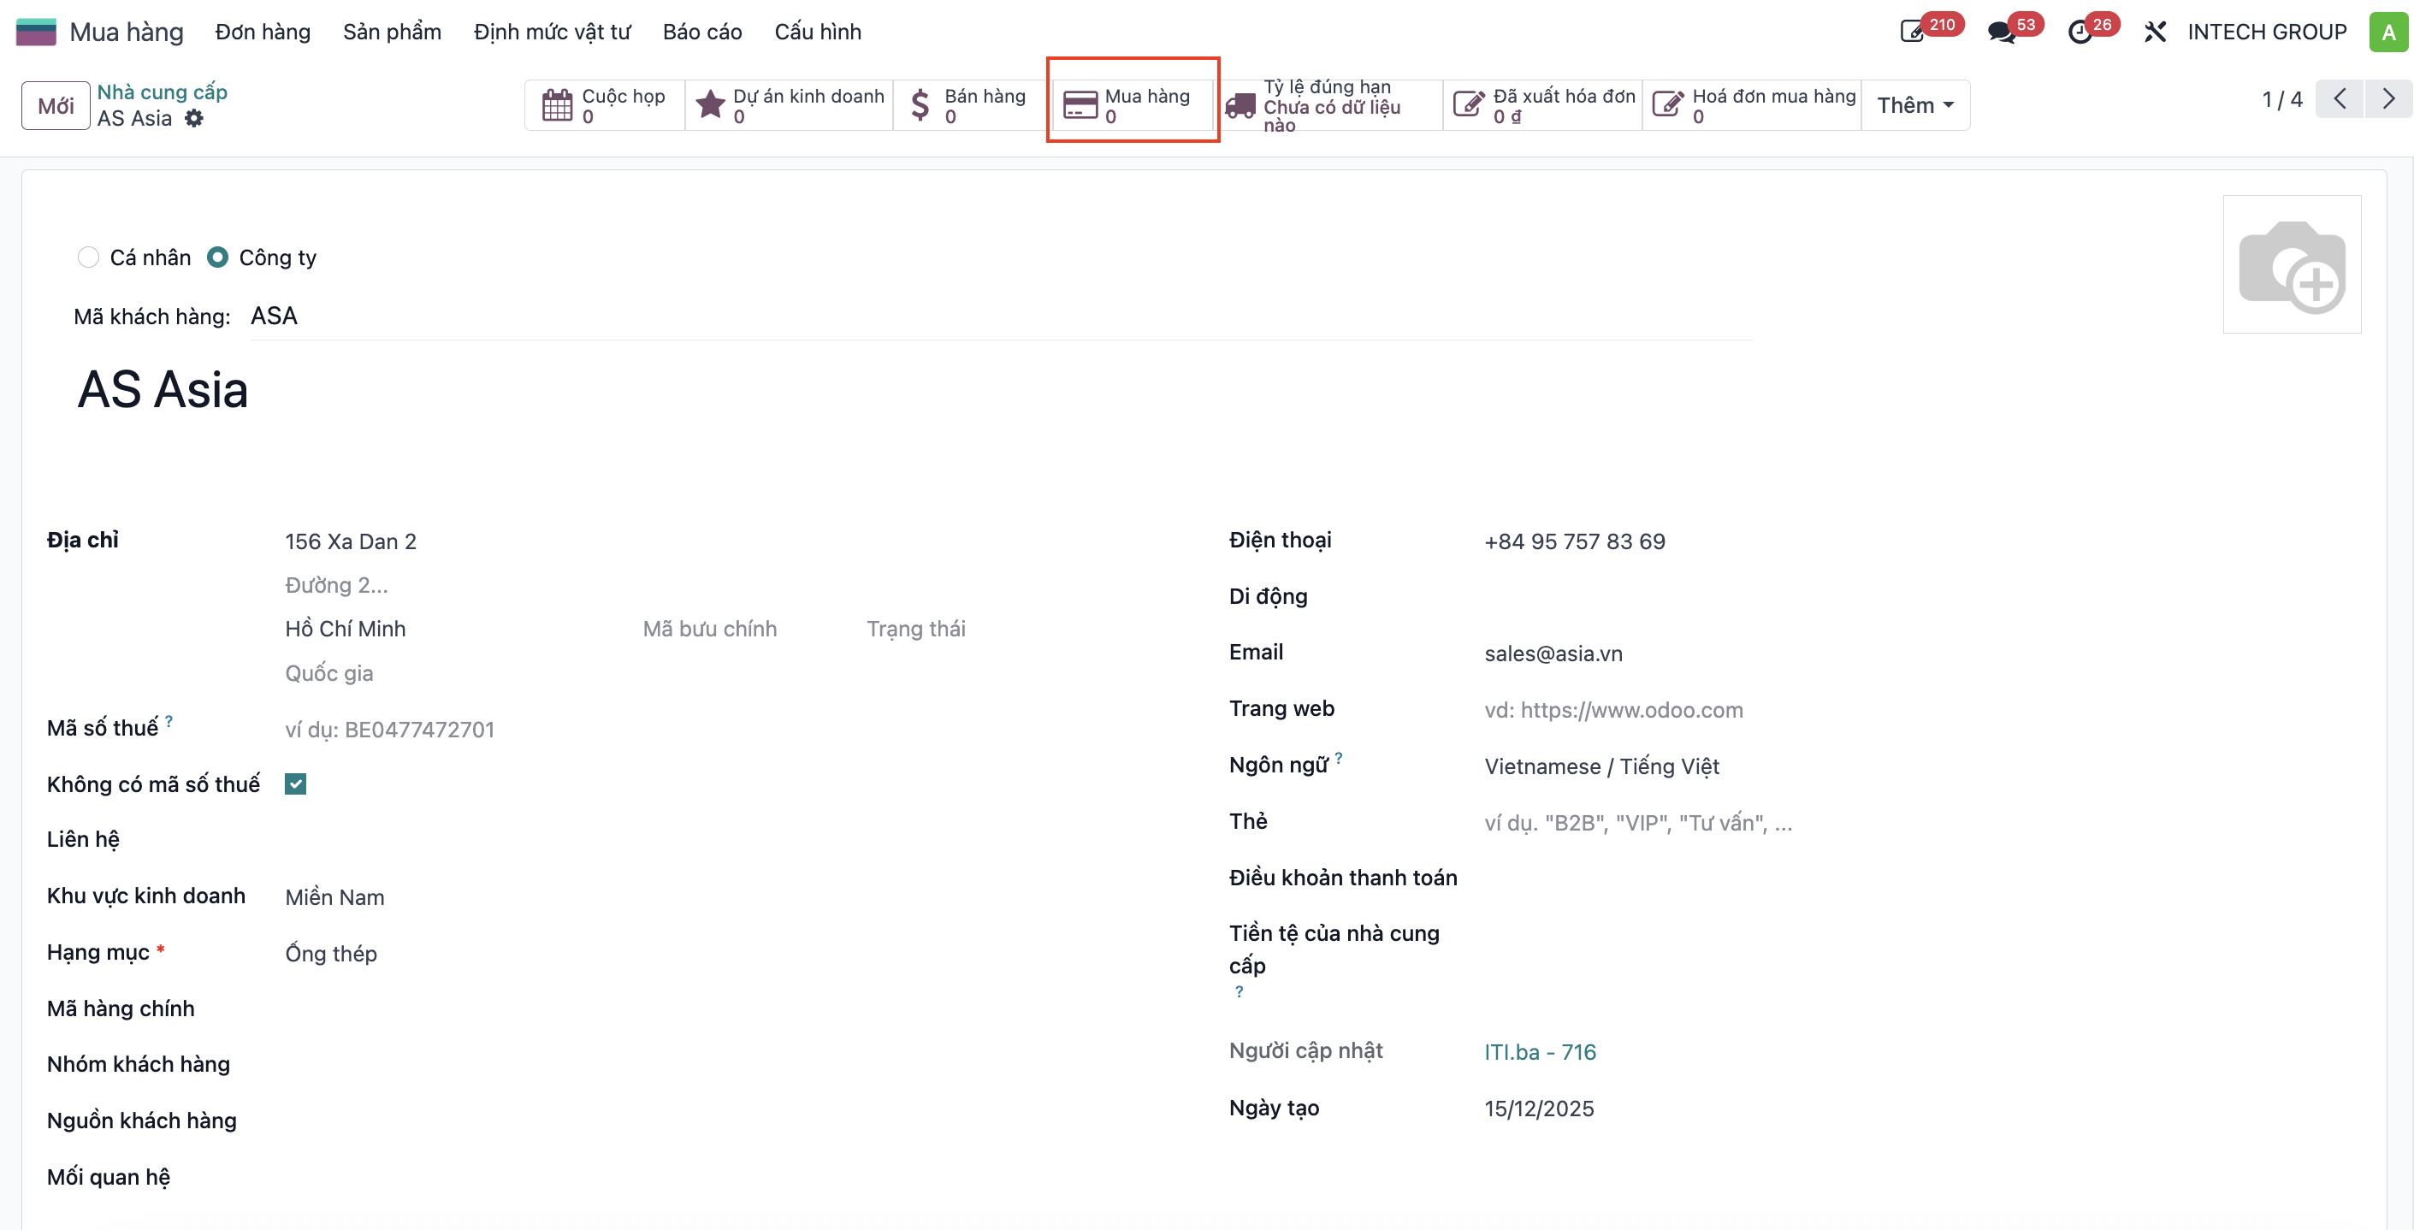The width and height of the screenshot is (2414, 1230).
Task: Open the Sản phẩm menu
Action: (392, 32)
